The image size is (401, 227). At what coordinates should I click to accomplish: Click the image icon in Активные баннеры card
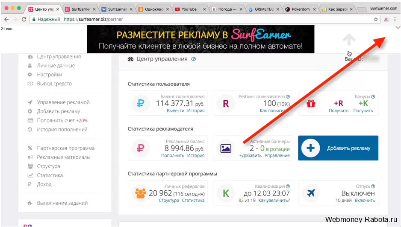tap(226, 148)
